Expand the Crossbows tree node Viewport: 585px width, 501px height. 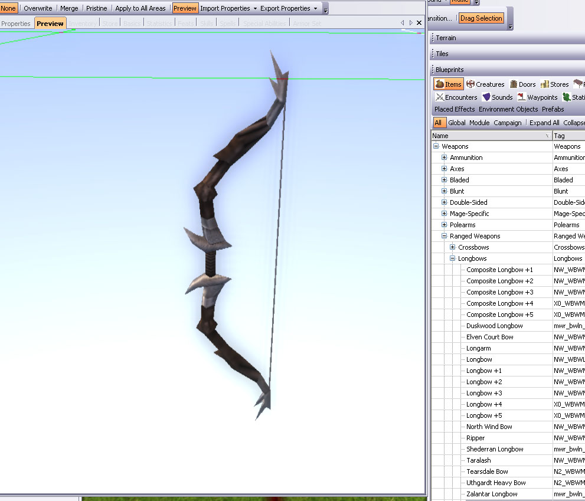[452, 247]
